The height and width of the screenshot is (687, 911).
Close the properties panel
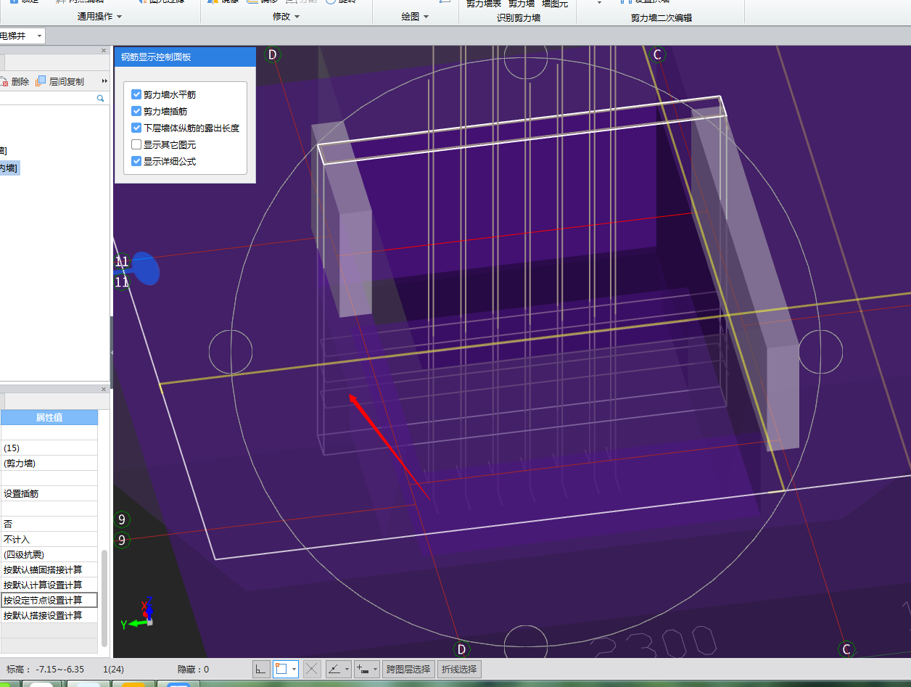click(104, 389)
